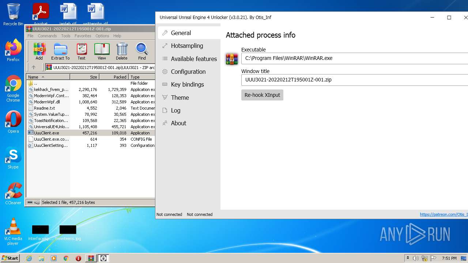
Task: Select ModernWpf.dll file row
Action: pyautogui.click(x=91, y=102)
